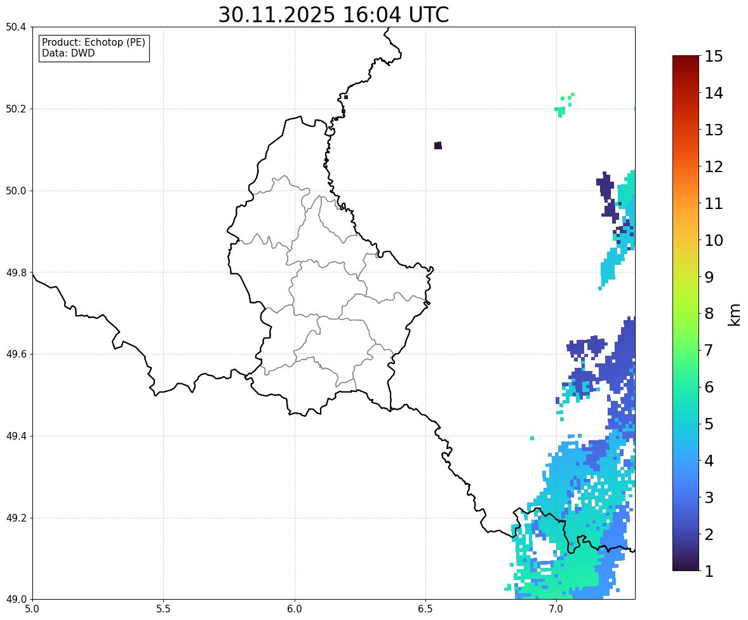Click colorbar tick label 8

709,314
